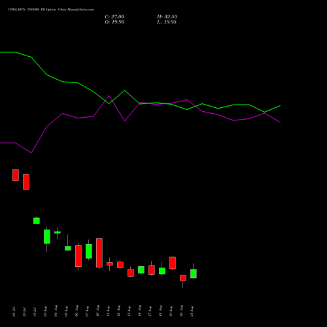Click the '10 Aug' date axis label
Image resolution: width=327 pixels, height=327 pixels.
[97, 311]
